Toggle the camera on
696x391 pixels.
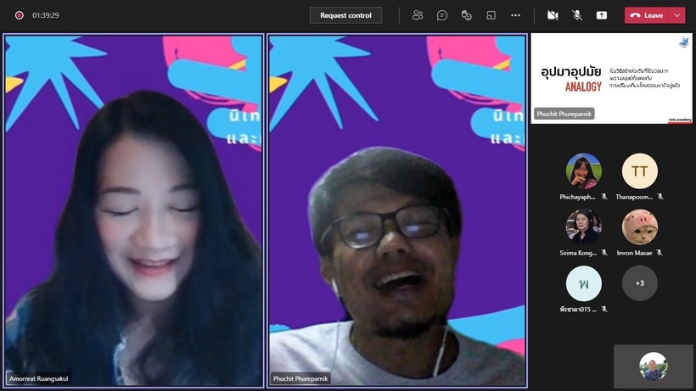(x=553, y=15)
